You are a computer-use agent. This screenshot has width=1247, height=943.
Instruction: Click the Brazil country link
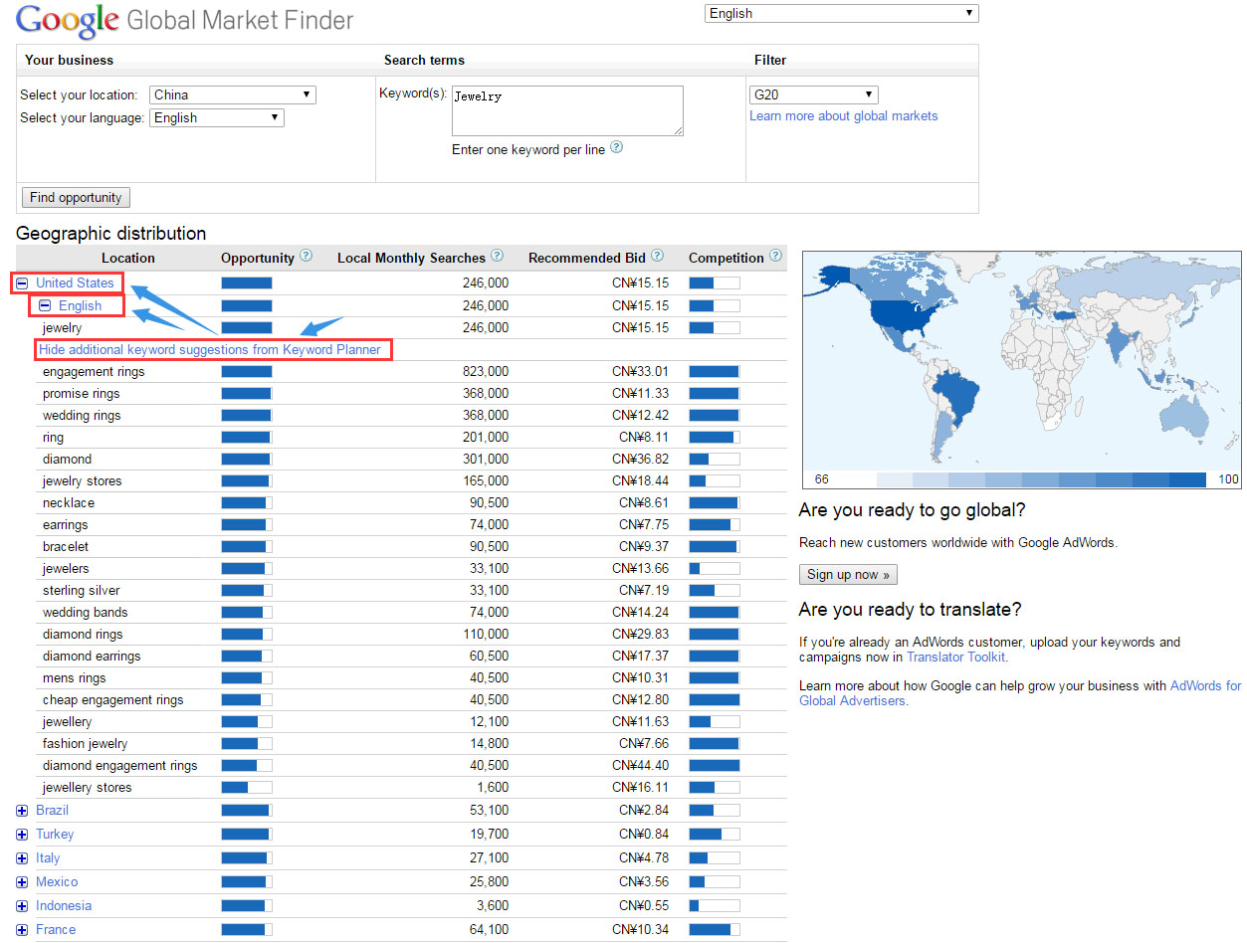52,810
